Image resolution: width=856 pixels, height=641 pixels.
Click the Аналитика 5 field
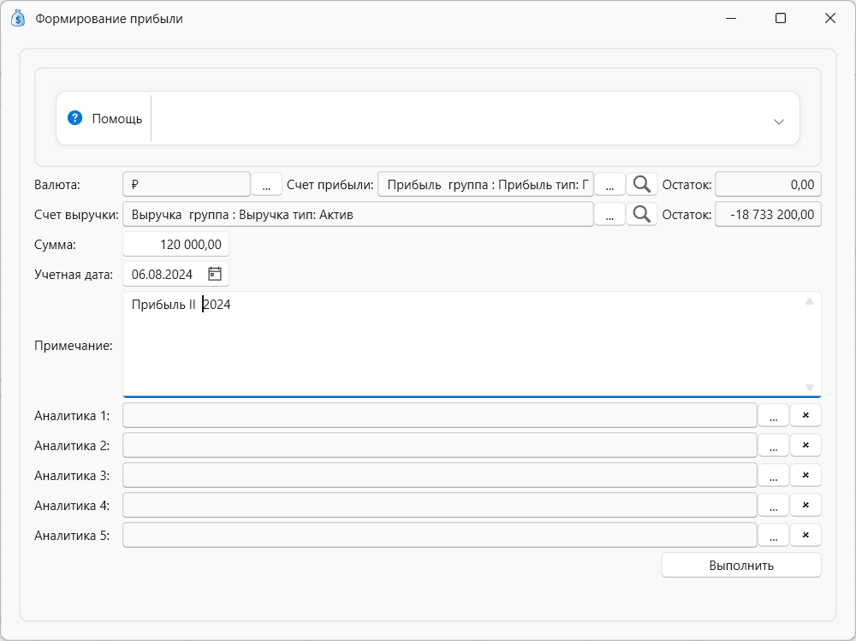pos(440,535)
